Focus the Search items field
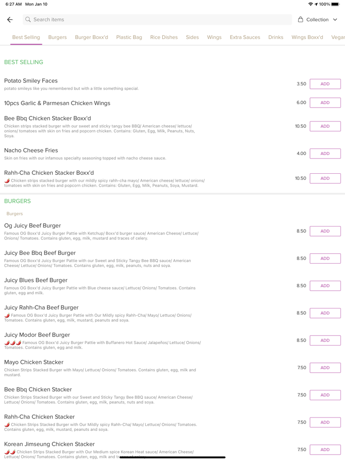This screenshot has width=345, height=461. point(158,20)
